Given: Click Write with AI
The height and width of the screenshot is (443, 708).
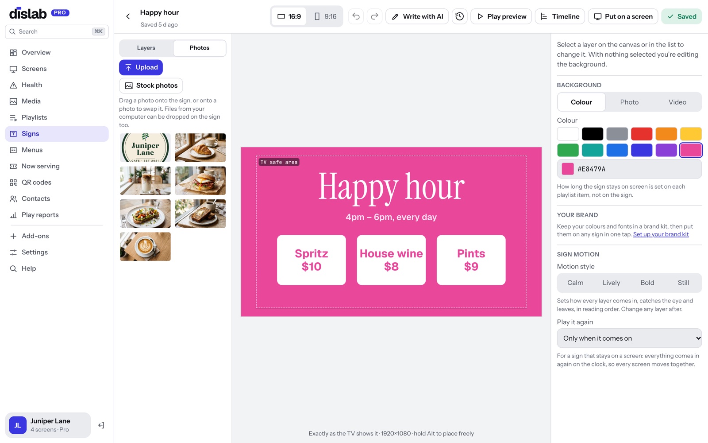Looking at the screenshot, I should click(x=417, y=16).
